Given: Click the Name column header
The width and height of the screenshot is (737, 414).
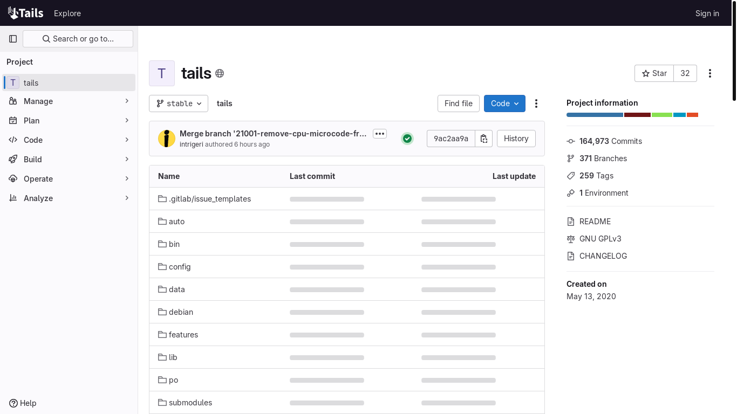Looking at the screenshot, I should click(169, 176).
